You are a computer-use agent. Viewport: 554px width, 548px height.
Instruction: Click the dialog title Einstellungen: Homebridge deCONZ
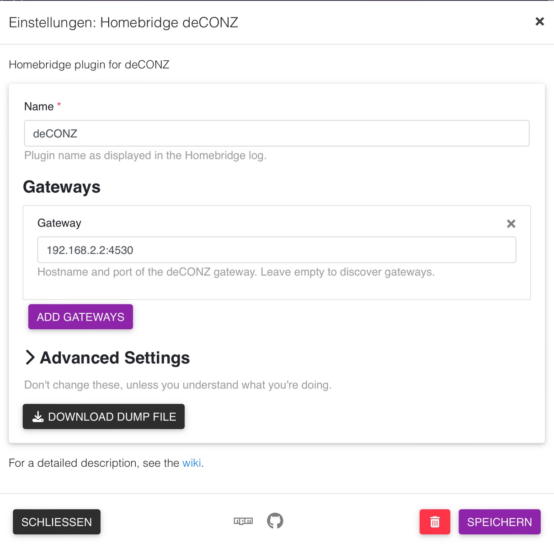click(123, 22)
